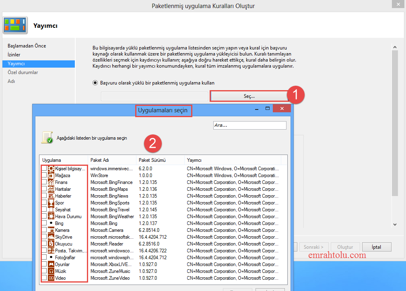Click the Oluştur button

click(x=345, y=247)
